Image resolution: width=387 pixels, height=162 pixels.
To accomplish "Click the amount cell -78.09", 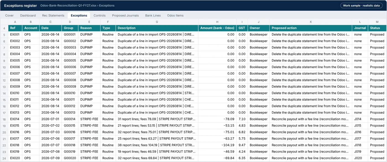I will (x=217, y=119).
